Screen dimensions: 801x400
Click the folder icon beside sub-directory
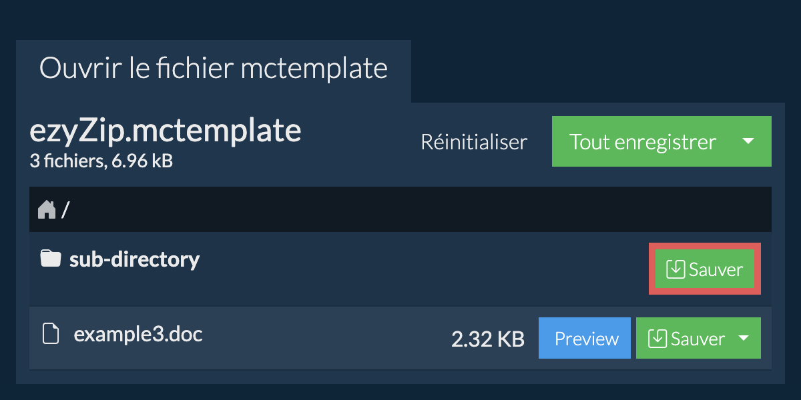(x=51, y=258)
